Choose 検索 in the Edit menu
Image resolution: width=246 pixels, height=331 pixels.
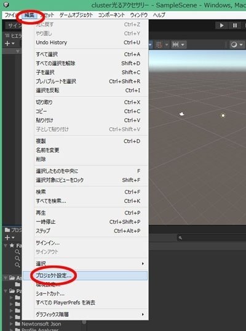click(x=85, y=192)
